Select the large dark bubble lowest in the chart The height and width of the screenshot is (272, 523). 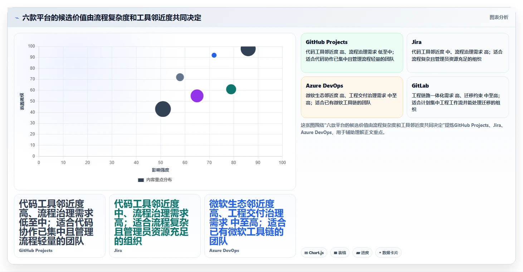163,109
